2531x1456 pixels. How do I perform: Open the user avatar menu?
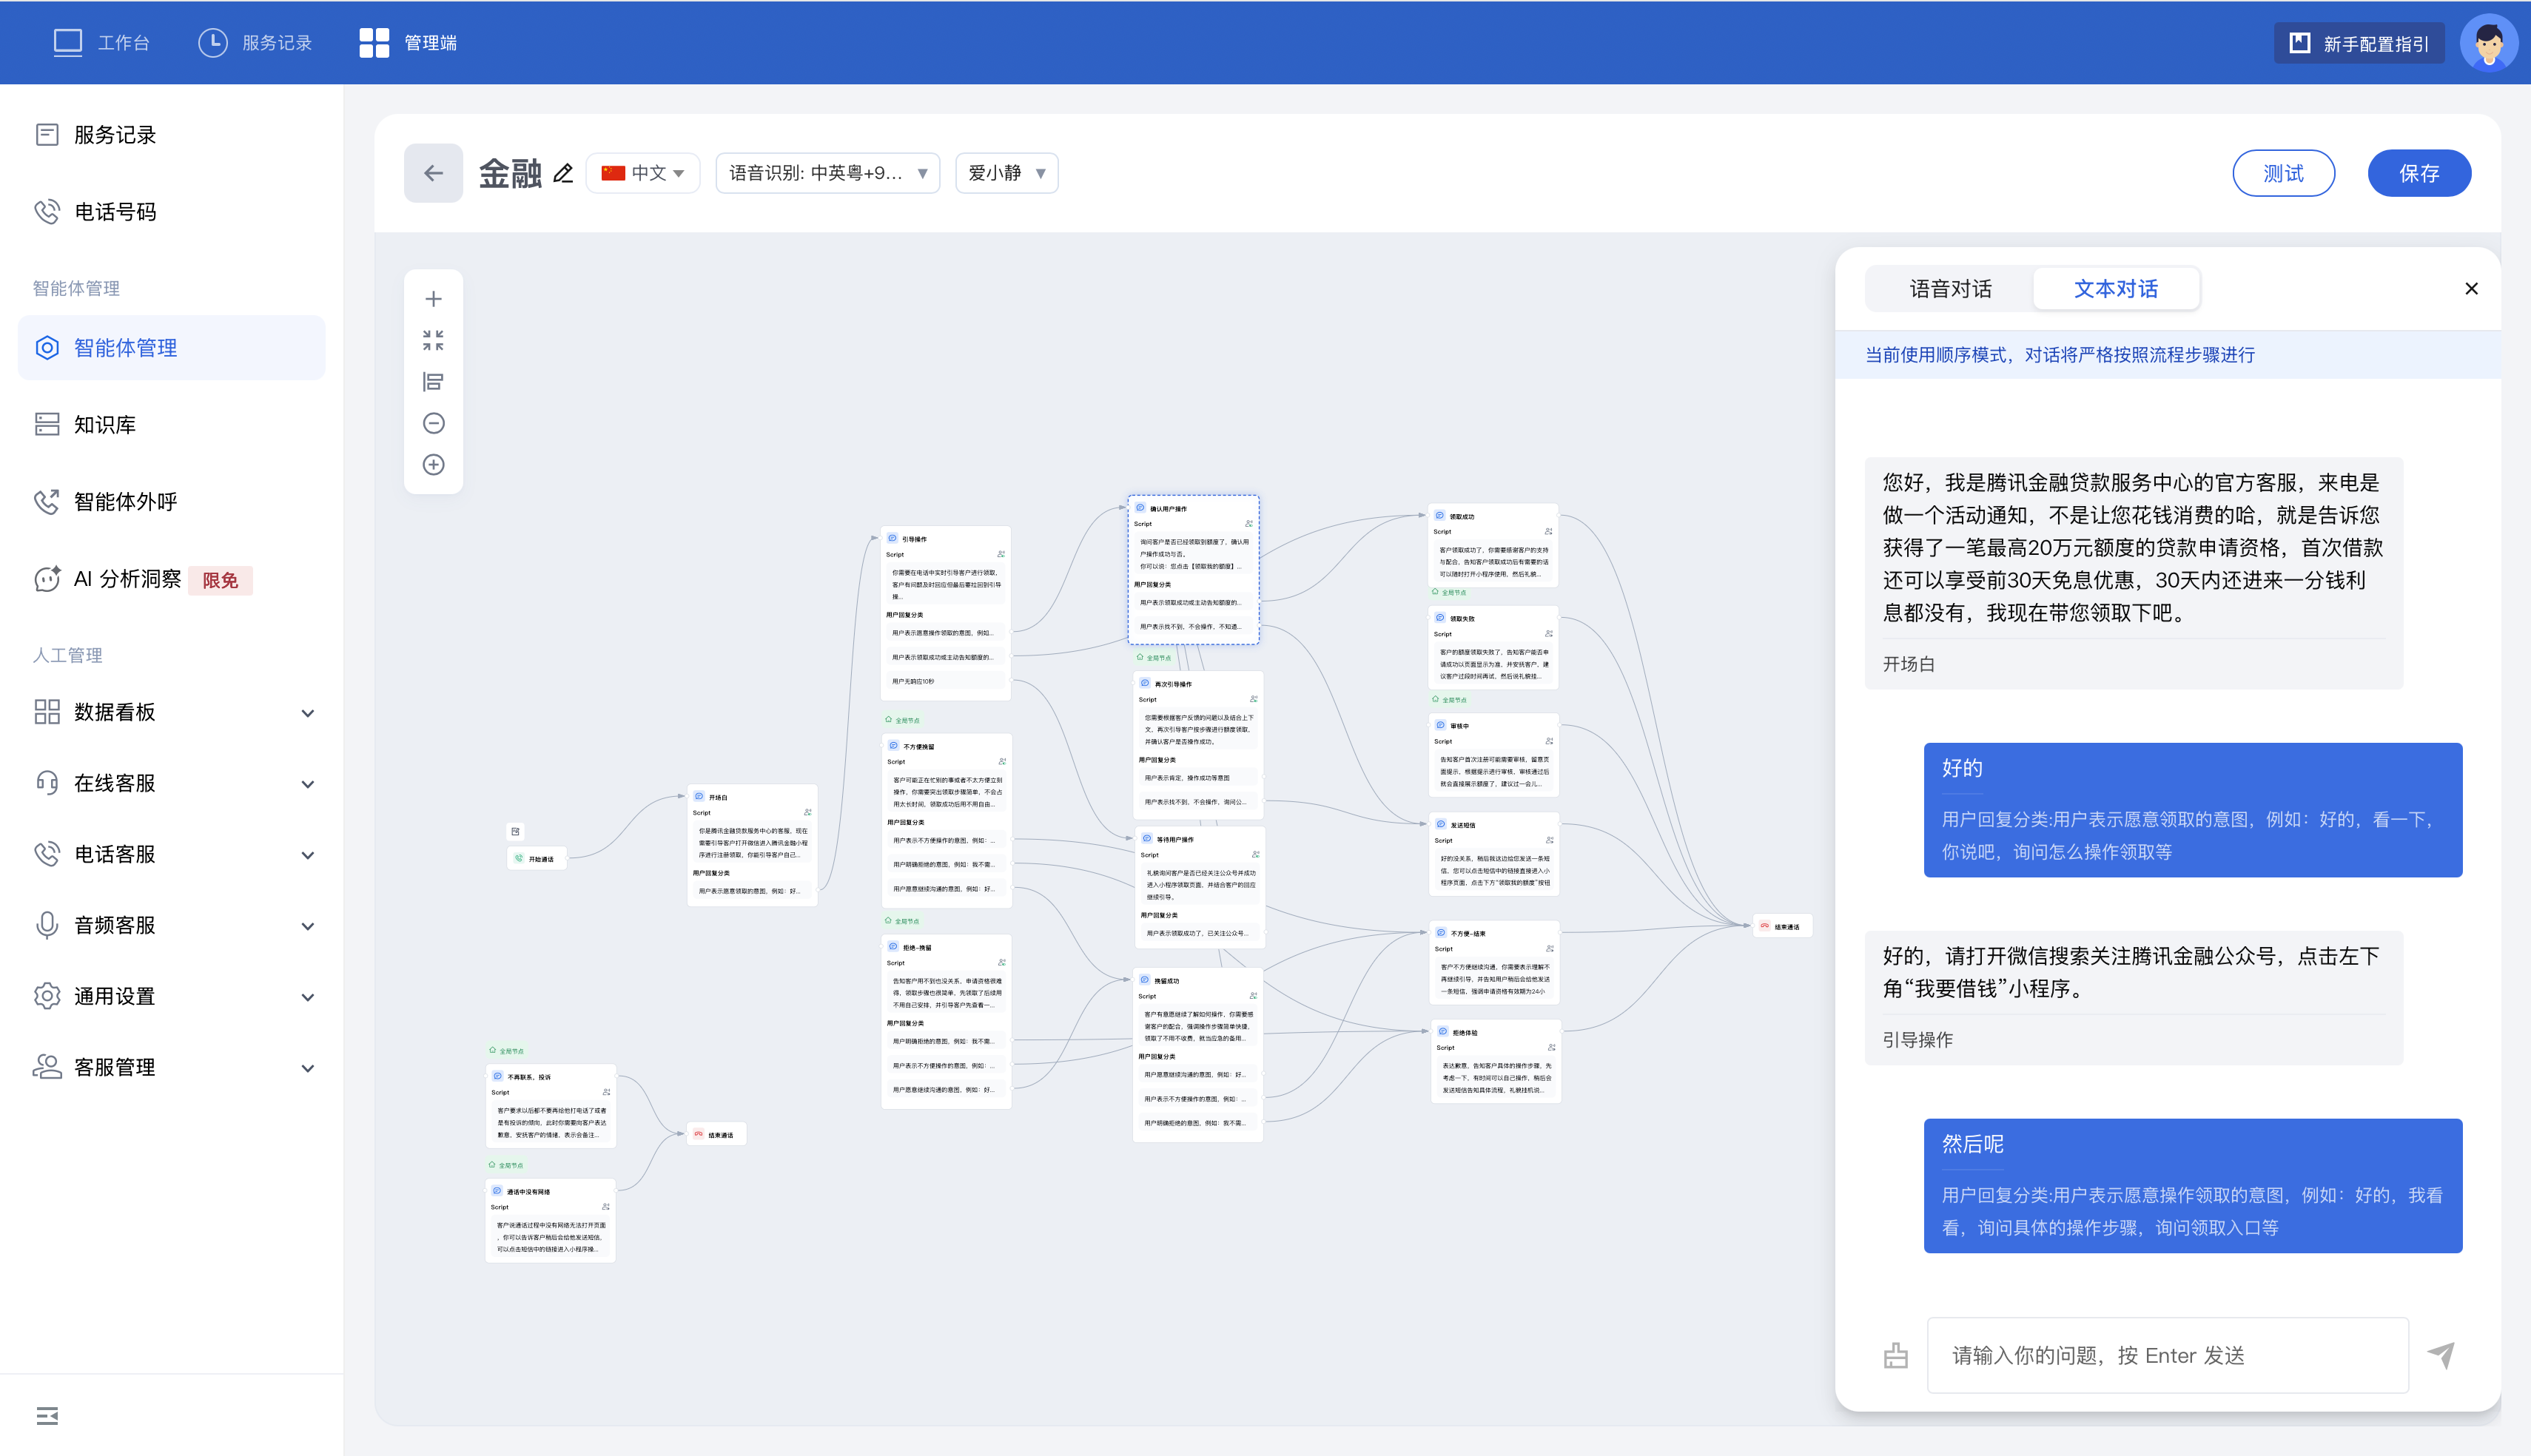(x=2488, y=43)
